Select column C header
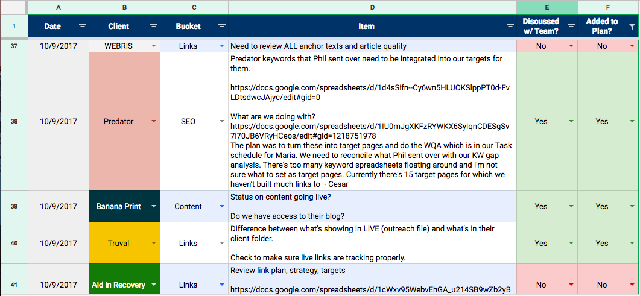Image resolution: width=640 pixels, height=296 pixels. (x=194, y=7)
